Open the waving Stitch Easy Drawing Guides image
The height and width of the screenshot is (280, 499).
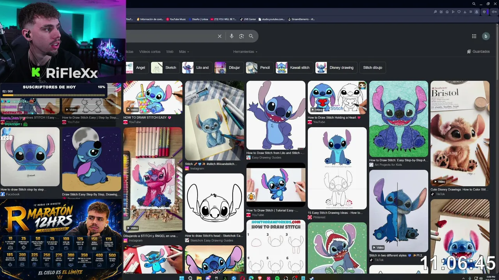point(276,115)
